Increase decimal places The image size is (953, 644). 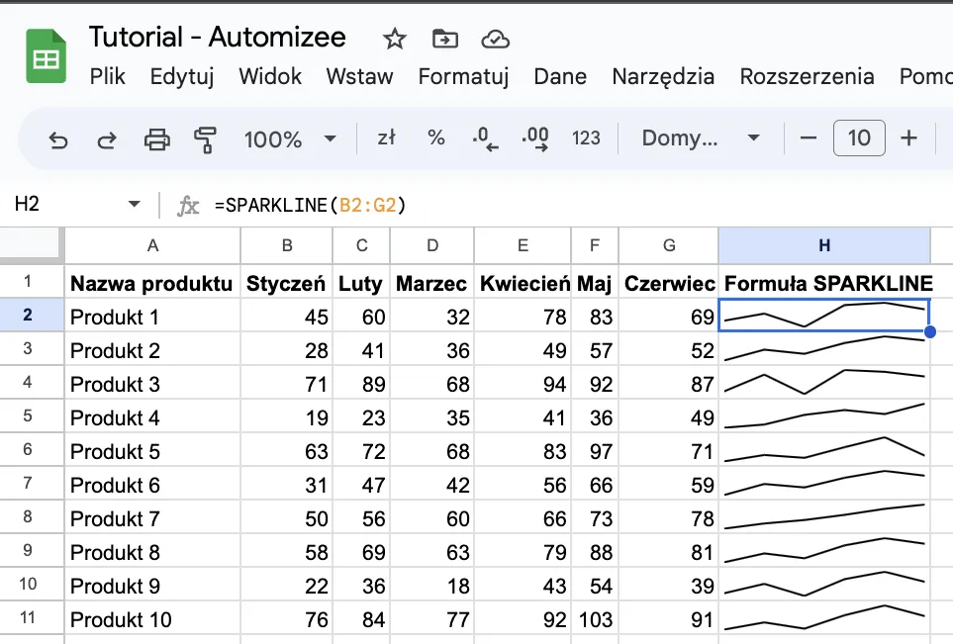pyautogui.click(x=534, y=138)
